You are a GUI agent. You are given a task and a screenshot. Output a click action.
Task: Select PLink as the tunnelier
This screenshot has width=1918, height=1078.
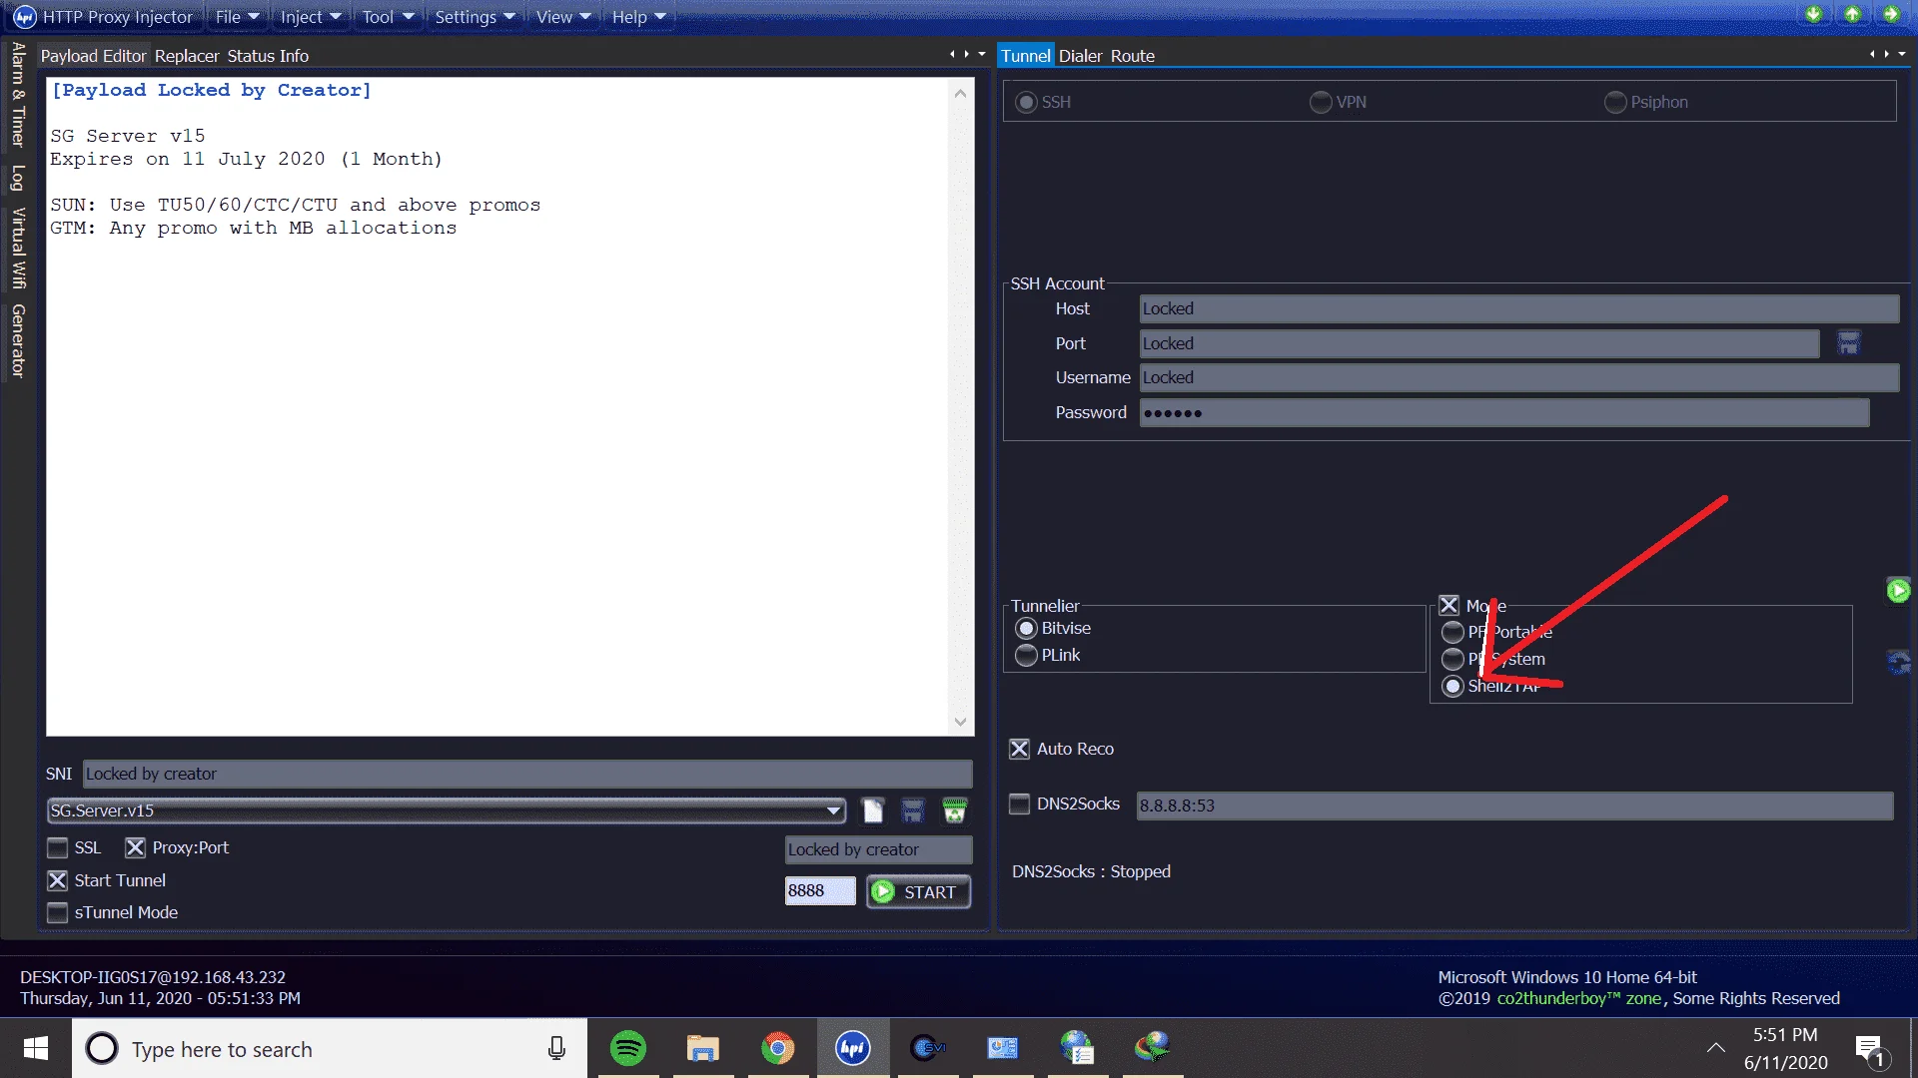click(1026, 655)
